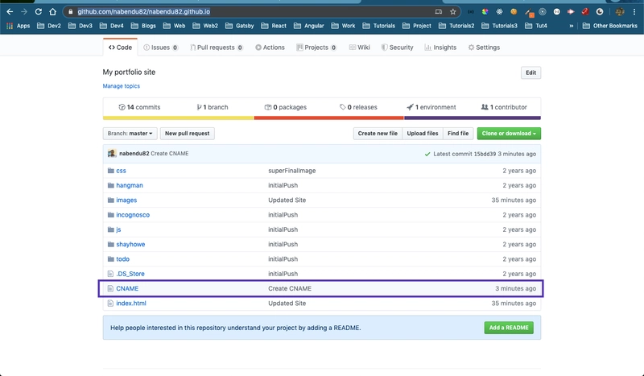Open 0 packages link

click(286, 107)
